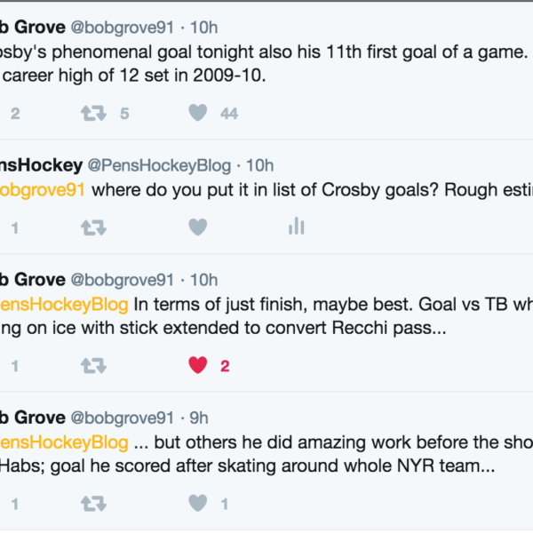Open @bobgrove91 handle on top tweet
The image size is (533, 533).
[x=123, y=28]
